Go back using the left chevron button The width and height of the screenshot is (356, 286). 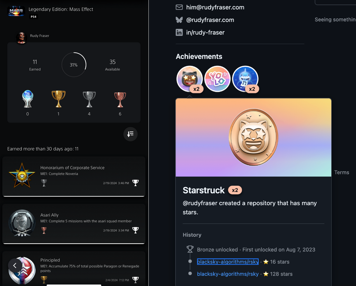[x=15, y=266]
